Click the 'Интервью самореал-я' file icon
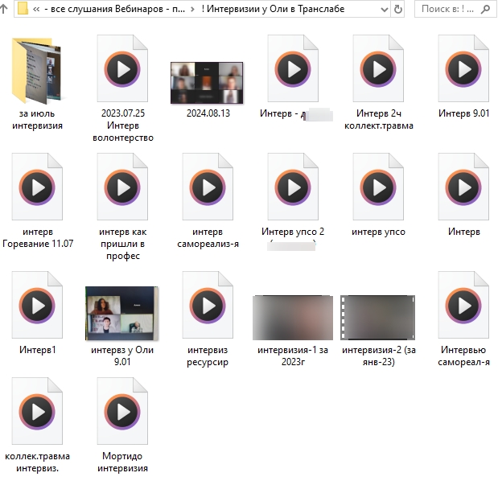Screen dimensions: 498x481 [463, 307]
